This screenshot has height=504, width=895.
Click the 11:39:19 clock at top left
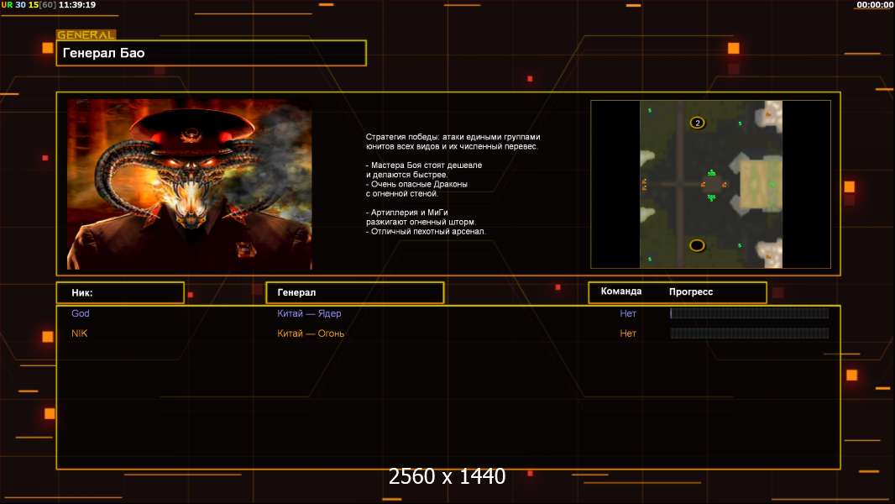(76, 5)
